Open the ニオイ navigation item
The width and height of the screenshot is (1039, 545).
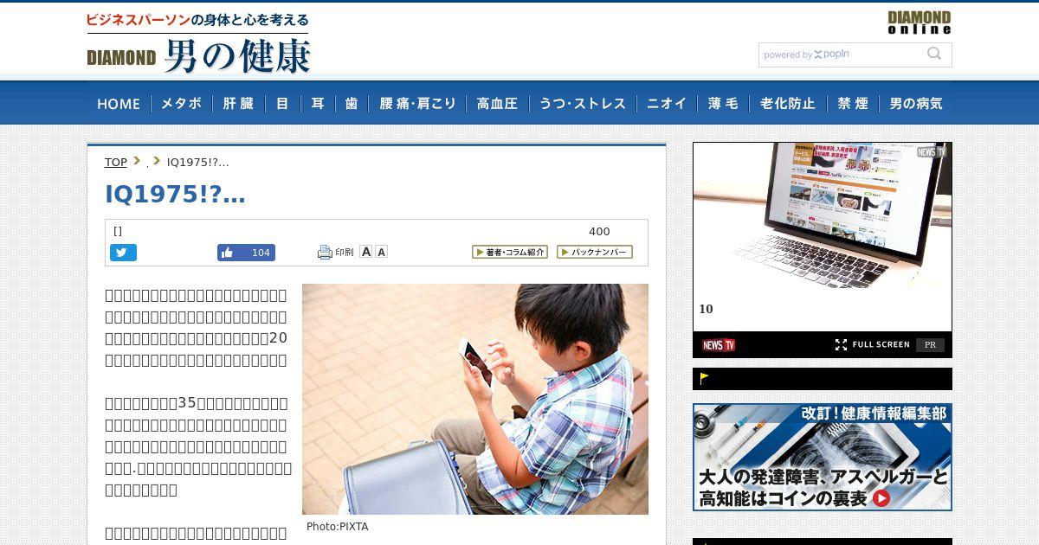667,104
